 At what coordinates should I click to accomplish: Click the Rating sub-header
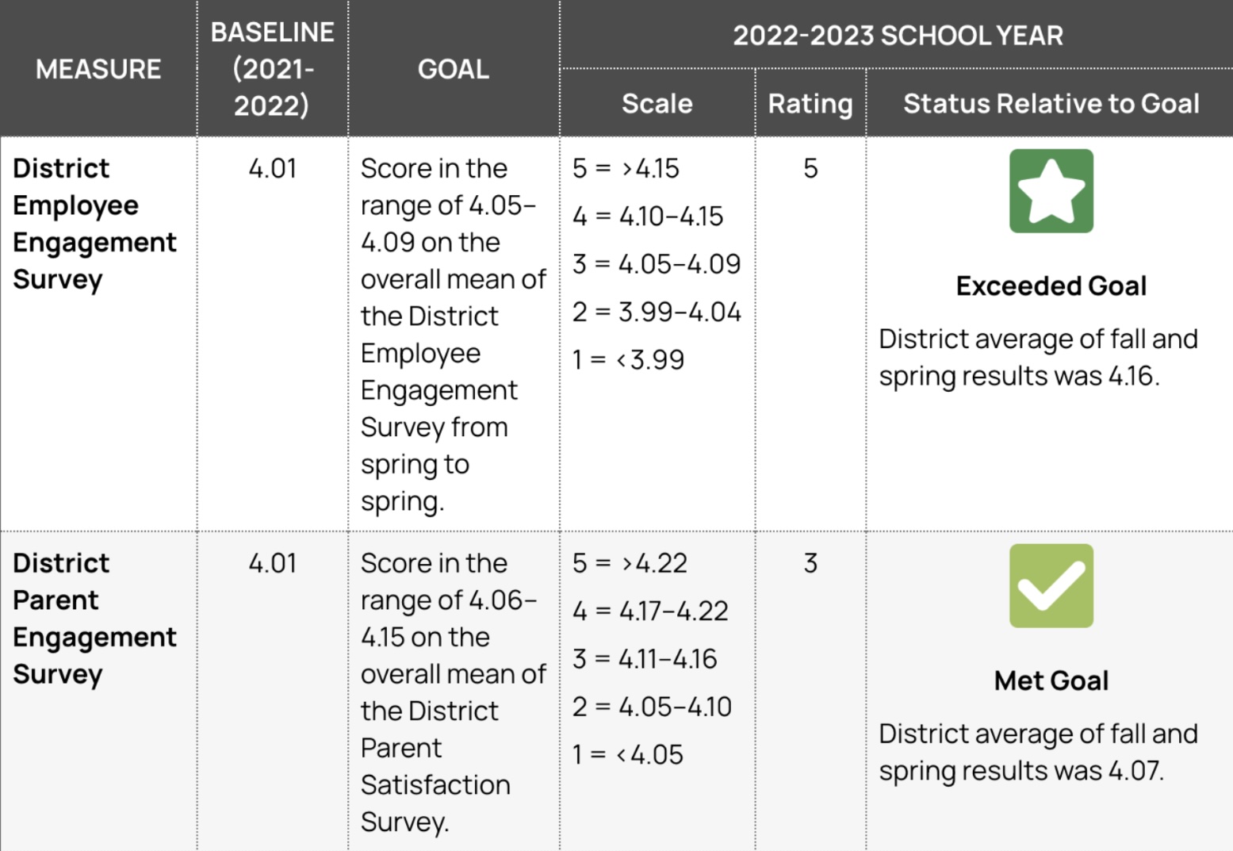(x=810, y=103)
